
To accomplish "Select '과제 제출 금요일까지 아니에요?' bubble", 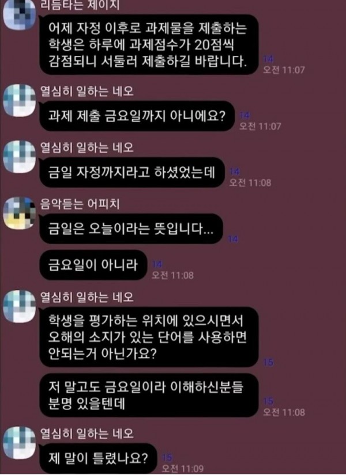I will [137, 116].
